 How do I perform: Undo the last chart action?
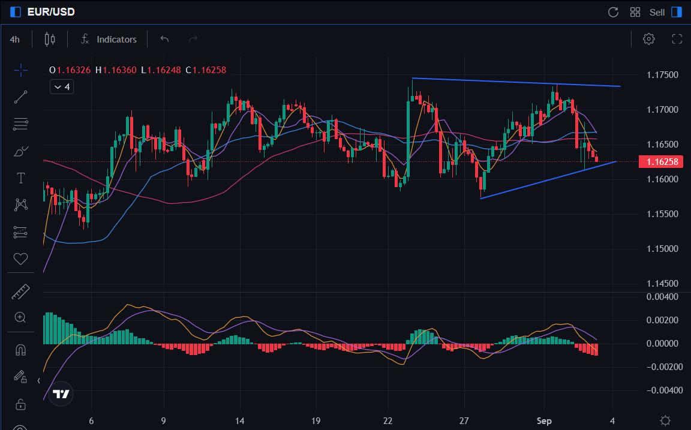tap(164, 39)
